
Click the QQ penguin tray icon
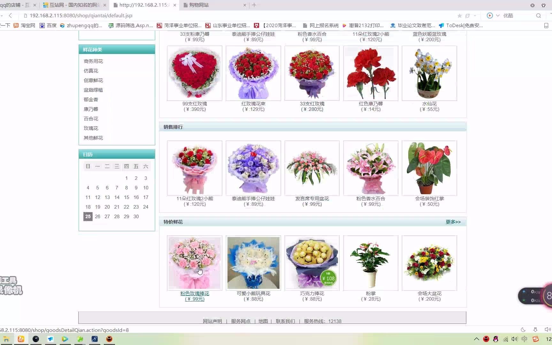[x=496, y=339]
